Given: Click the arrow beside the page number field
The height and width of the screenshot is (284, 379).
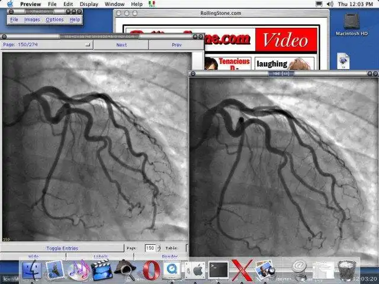Looking at the screenshot, I should click(159, 248).
